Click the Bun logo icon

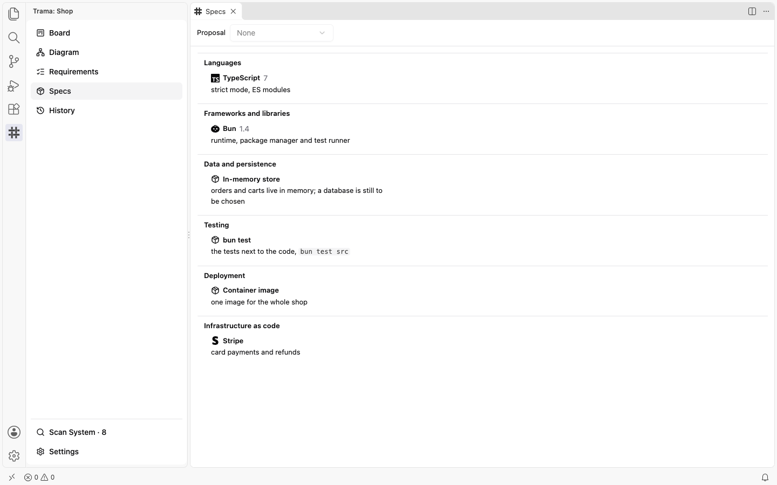[x=215, y=129]
